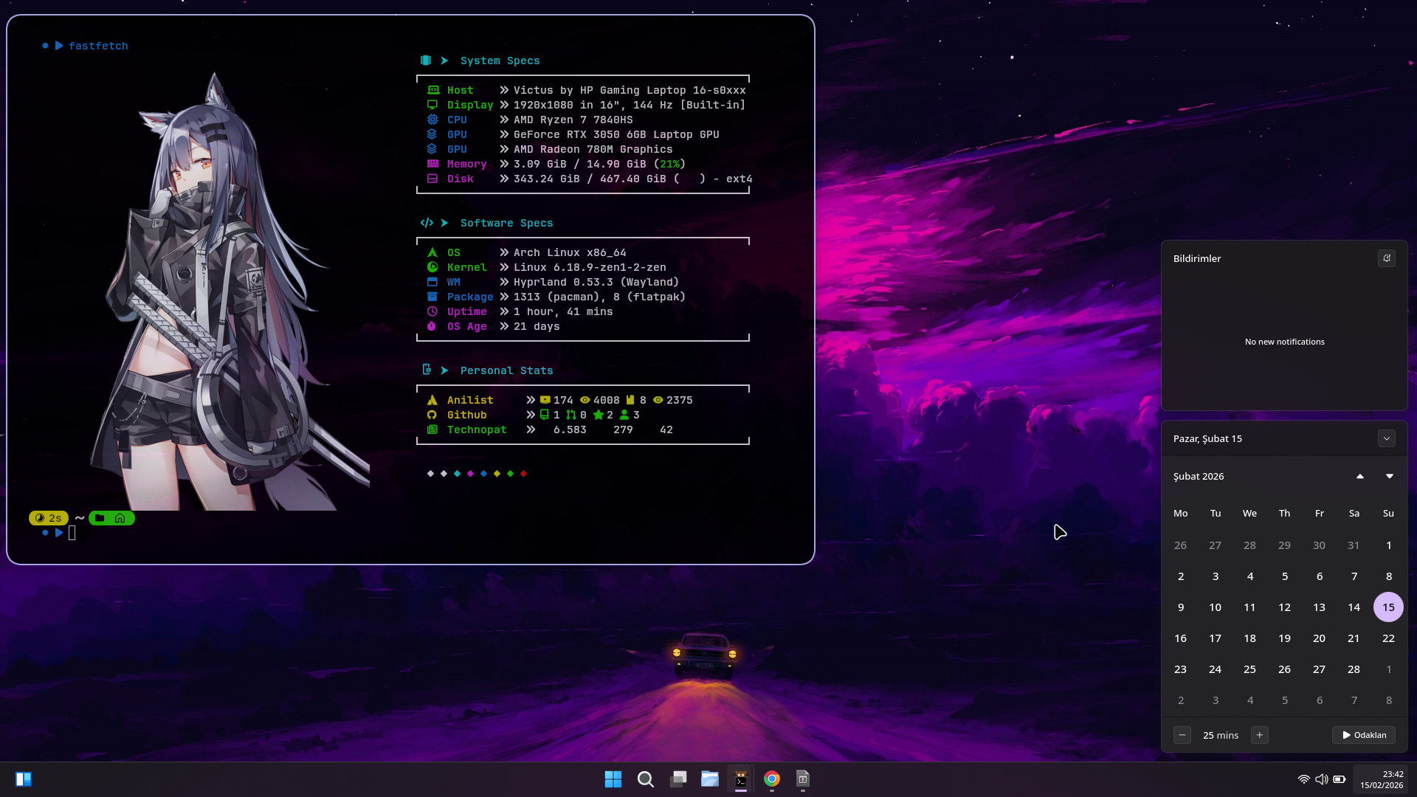This screenshot has width=1417, height=797.
Task: Open Google Chrome from the taskbar
Action: (x=772, y=779)
